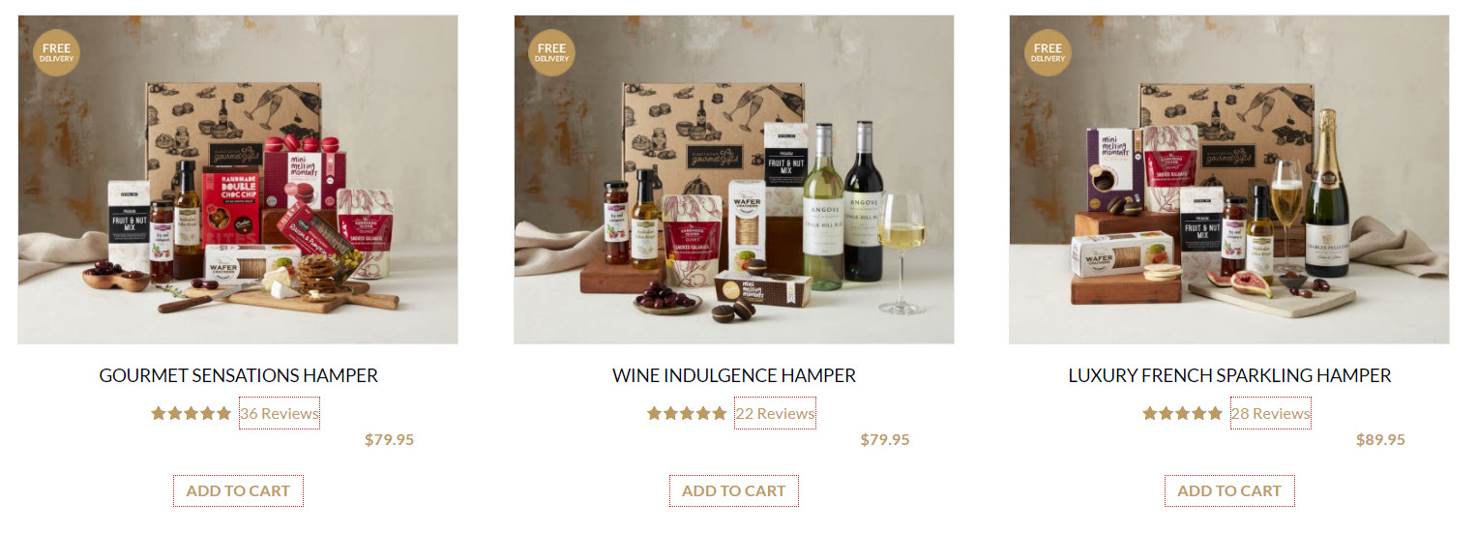Screen dimensions: 1477x533
Task: Click the $89.95 price label
Action: point(1380,439)
